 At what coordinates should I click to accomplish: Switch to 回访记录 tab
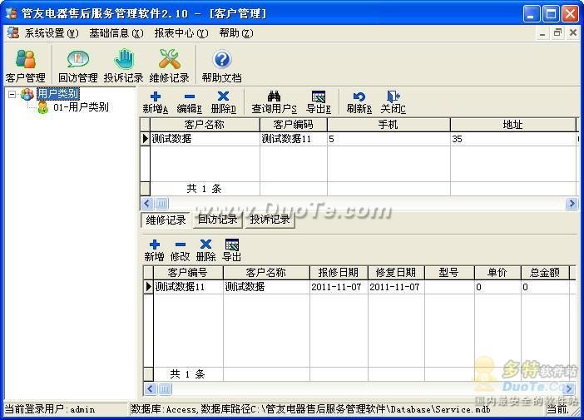point(217,220)
